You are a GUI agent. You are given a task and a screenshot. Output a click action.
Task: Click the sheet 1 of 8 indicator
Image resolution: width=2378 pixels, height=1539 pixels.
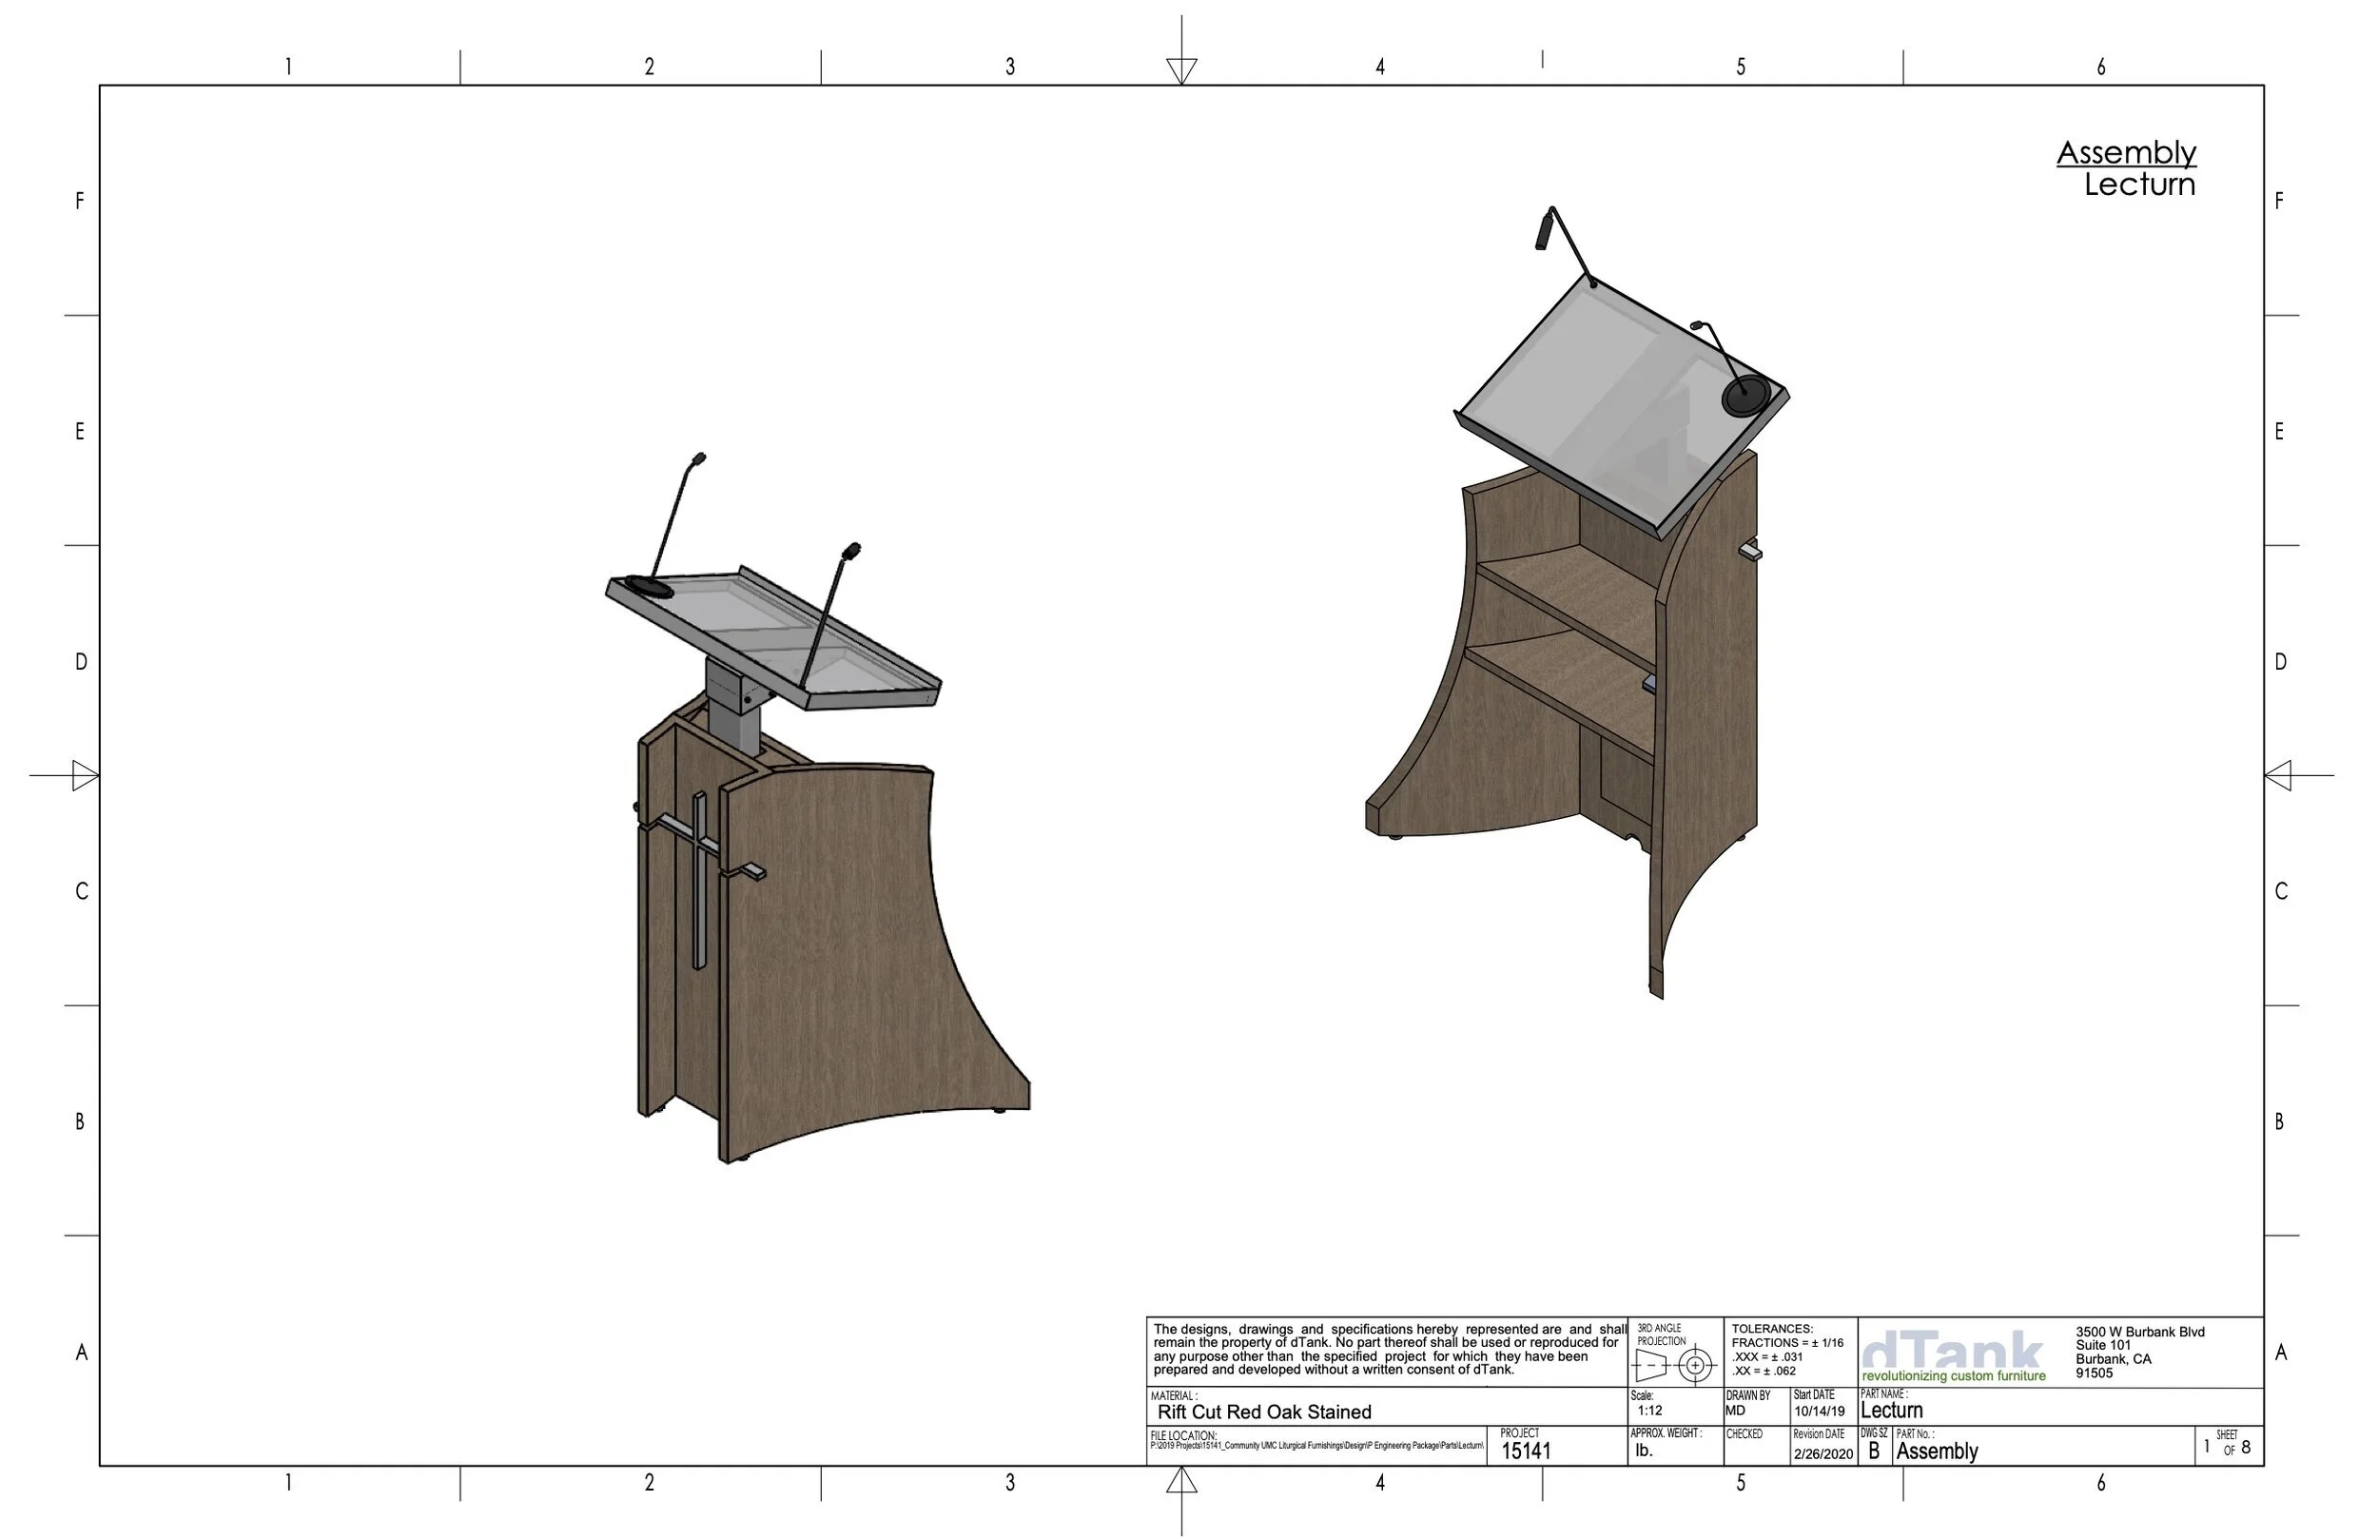[x=2227, y=1447]
